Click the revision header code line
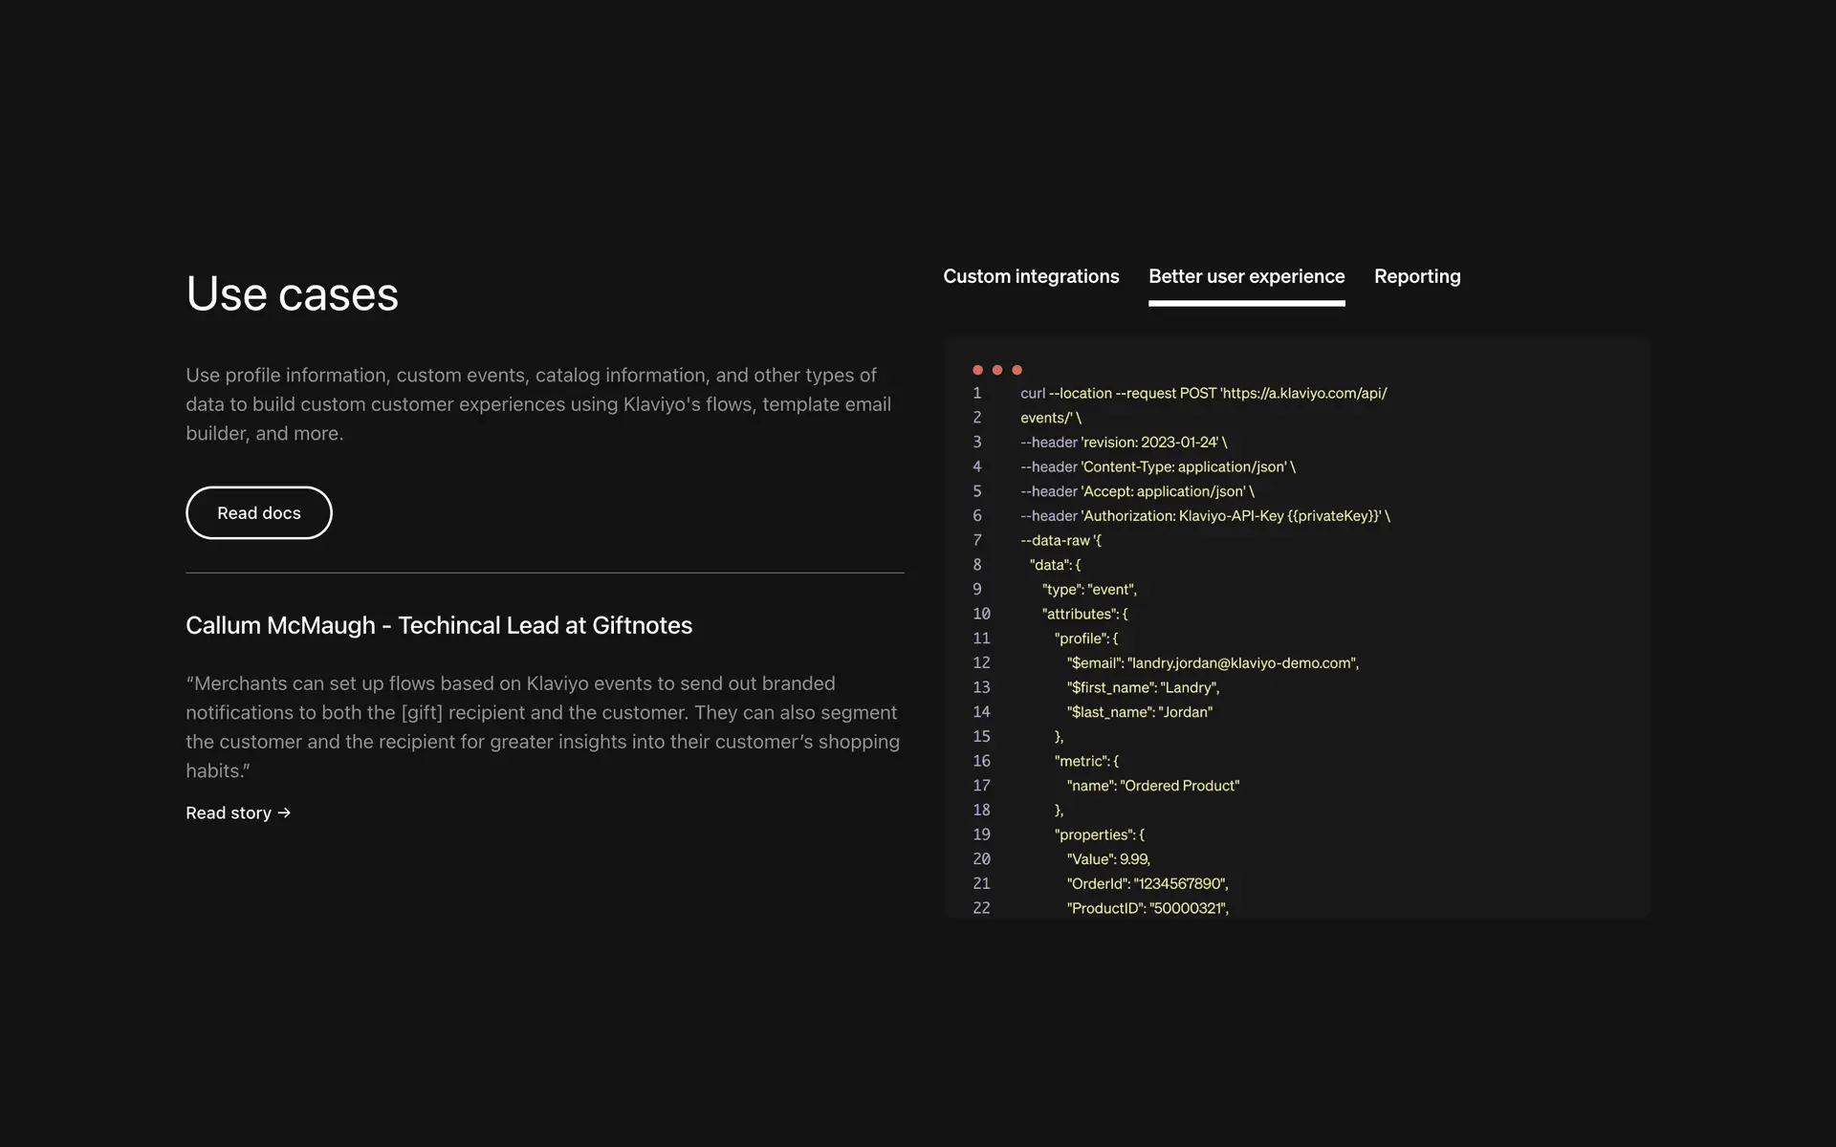Screen dimensions: 1836x1147 coord(1123,443)
